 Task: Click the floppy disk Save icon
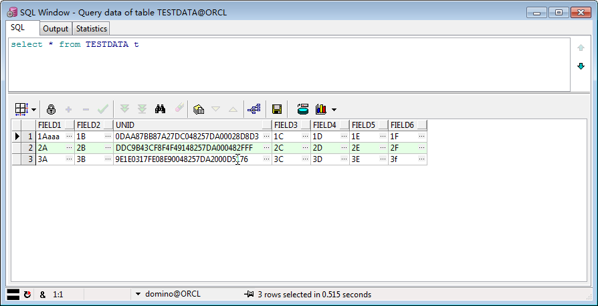pyautogui.click(x=277, y=110)
